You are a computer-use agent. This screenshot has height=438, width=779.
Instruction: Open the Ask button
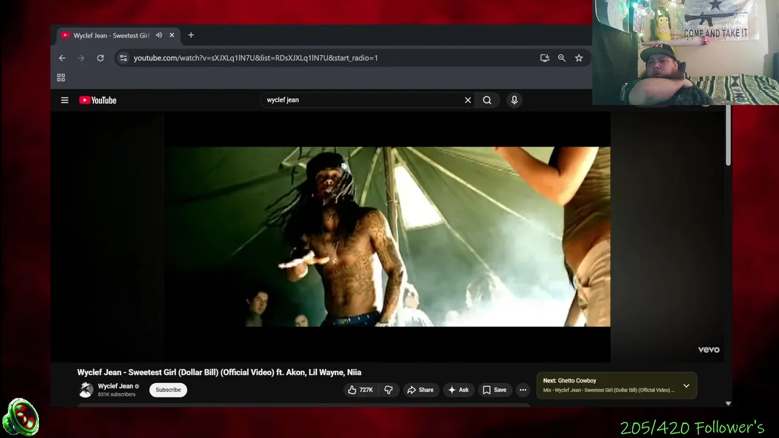coord(458,390)
